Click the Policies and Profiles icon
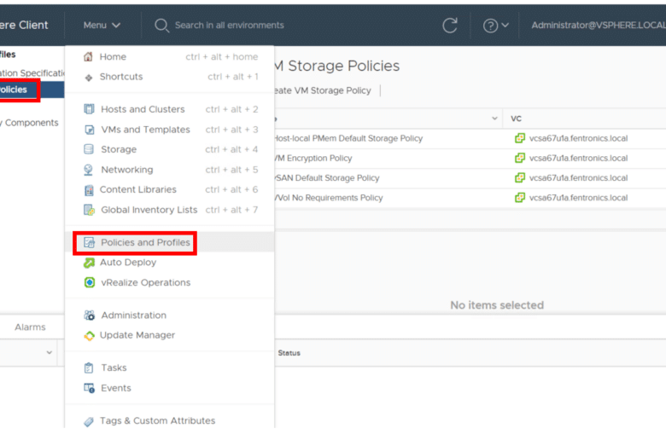Viewport: 666px width, 440px height. click(89, 243)
